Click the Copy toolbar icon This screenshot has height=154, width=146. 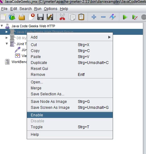(72, 17)
